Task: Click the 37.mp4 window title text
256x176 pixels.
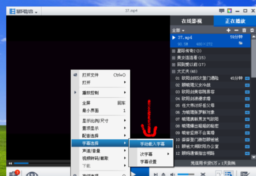Action: (131, 11)
